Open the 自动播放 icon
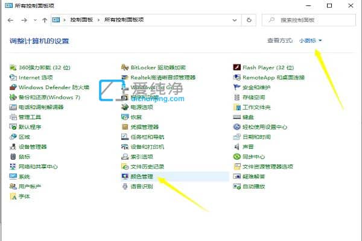362x241 pixels. pos(237,186)
